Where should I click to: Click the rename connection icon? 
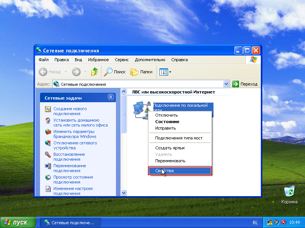click(48, 166)
